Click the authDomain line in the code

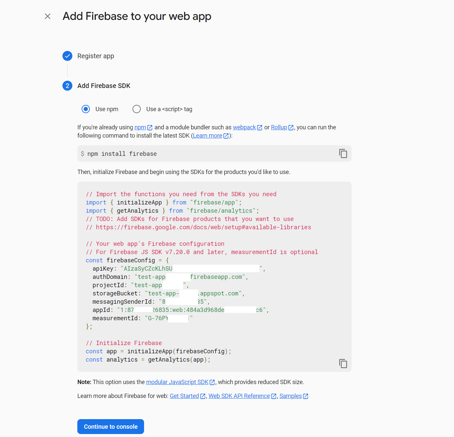(170, 277)
